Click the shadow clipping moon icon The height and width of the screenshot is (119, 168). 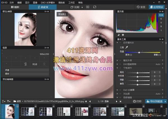coord(118,34)
